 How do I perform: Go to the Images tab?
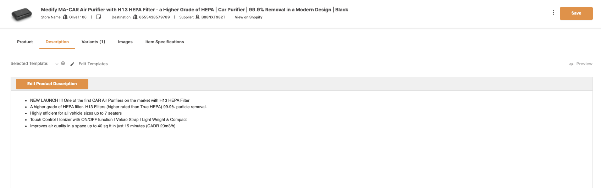pos(125,42)
